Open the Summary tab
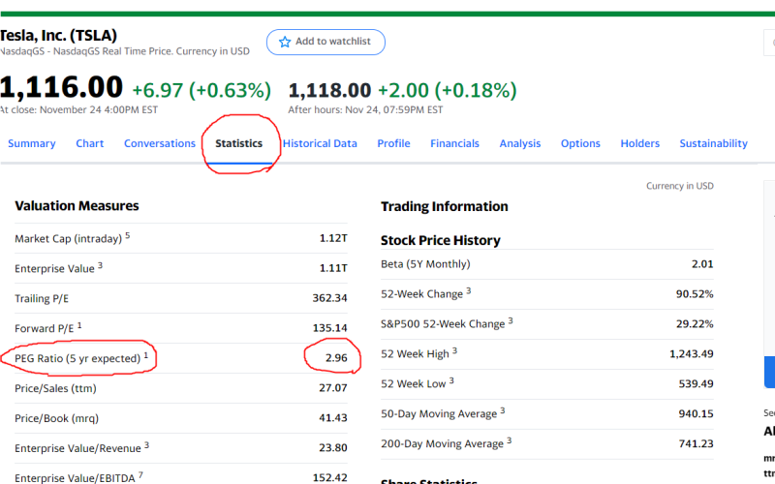Screen dimensions: 775x484 [32, 143]
